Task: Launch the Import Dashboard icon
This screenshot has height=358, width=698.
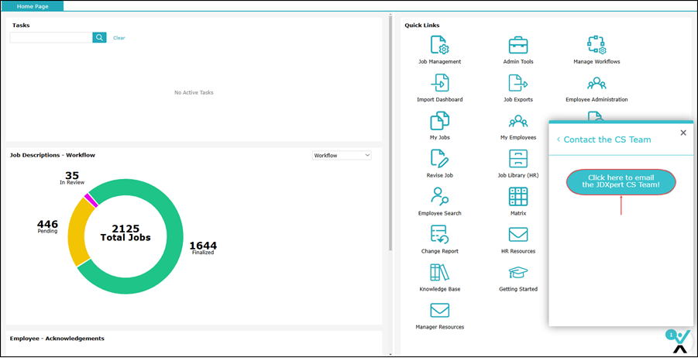Action: point(439,83)
